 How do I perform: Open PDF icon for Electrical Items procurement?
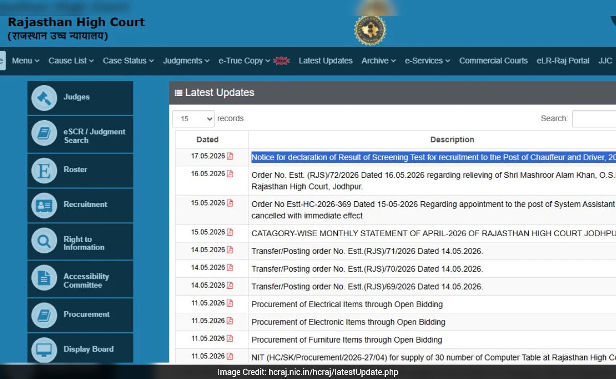[x=230, y=303]
